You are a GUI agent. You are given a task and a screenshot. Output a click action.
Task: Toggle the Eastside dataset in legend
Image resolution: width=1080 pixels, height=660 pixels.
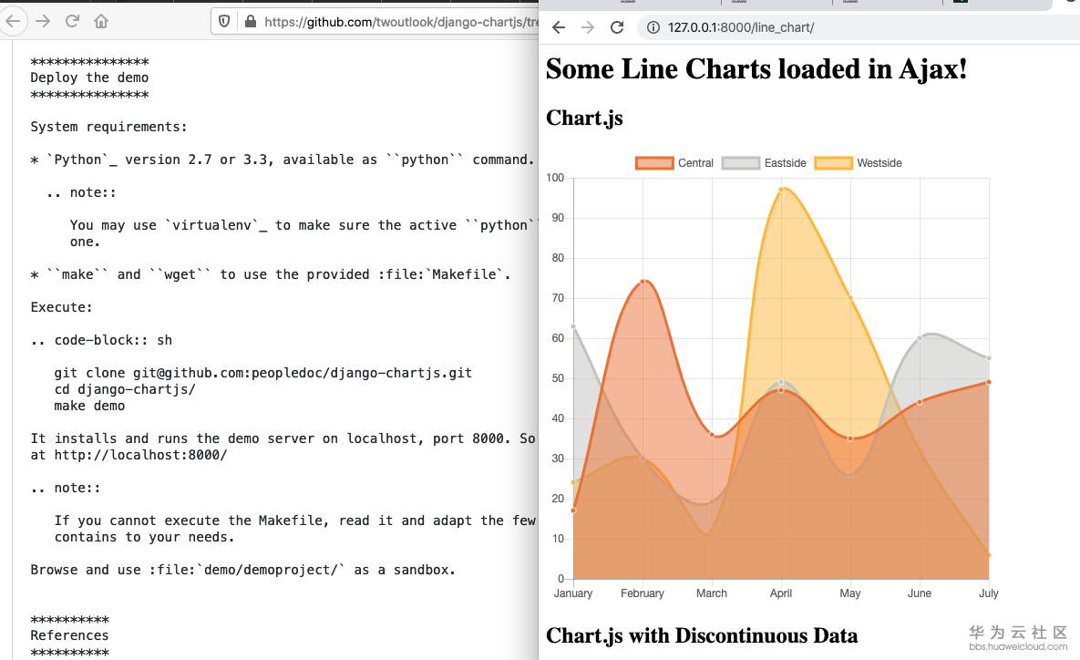(764, 163)
